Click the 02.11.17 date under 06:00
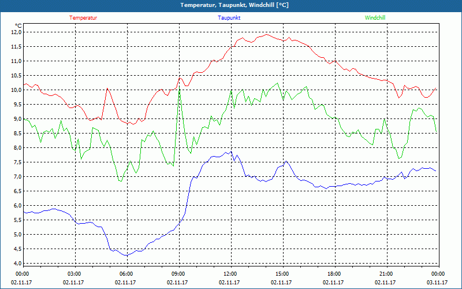 point(125,282)
